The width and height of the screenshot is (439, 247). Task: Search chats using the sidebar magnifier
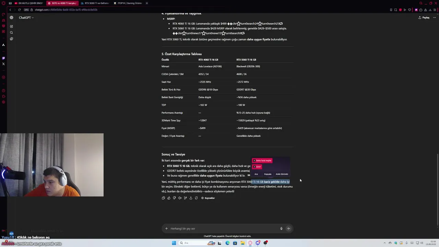pos(11,33)
